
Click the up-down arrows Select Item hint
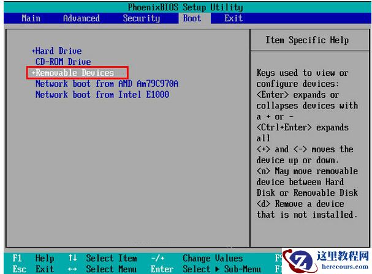point(102,258)
